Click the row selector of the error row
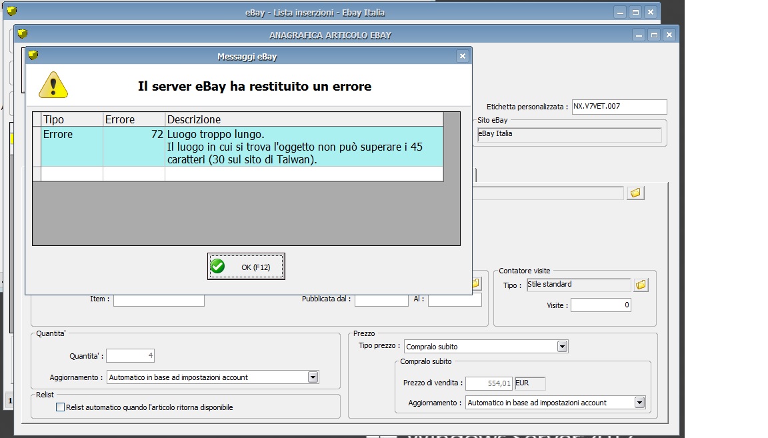The width and height of the screenshot is (768, 438). (37, 147)
